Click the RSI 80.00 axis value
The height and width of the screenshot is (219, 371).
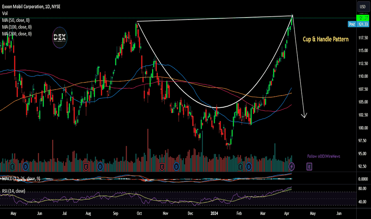pos(363,189)
